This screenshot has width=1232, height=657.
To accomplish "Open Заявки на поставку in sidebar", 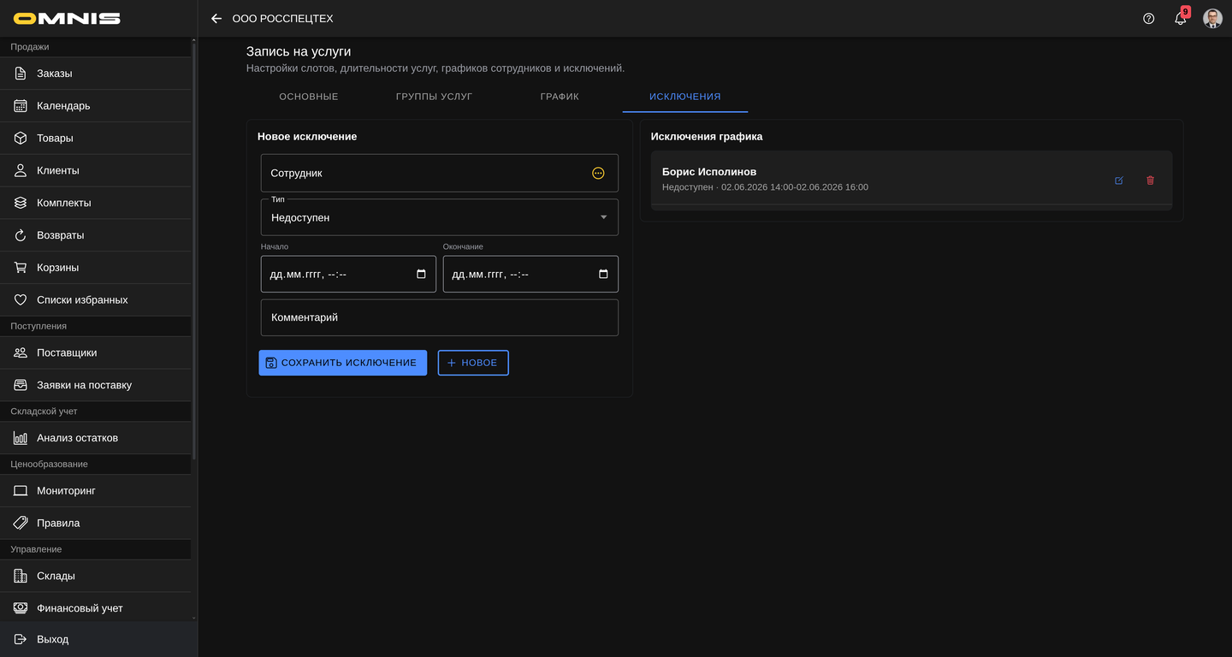I will coord(96,385).
